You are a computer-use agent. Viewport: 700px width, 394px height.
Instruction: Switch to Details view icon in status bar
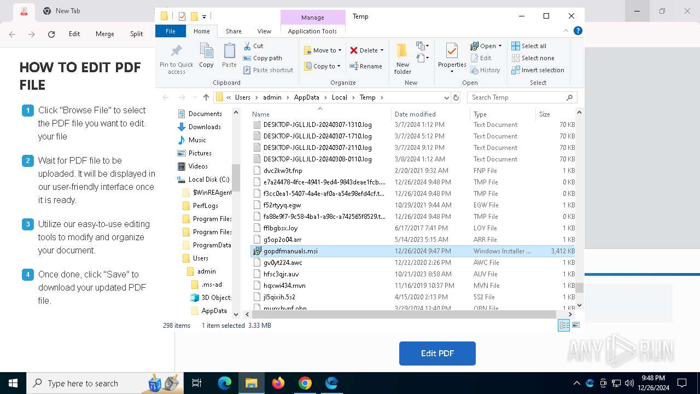(x=564, y=325)
